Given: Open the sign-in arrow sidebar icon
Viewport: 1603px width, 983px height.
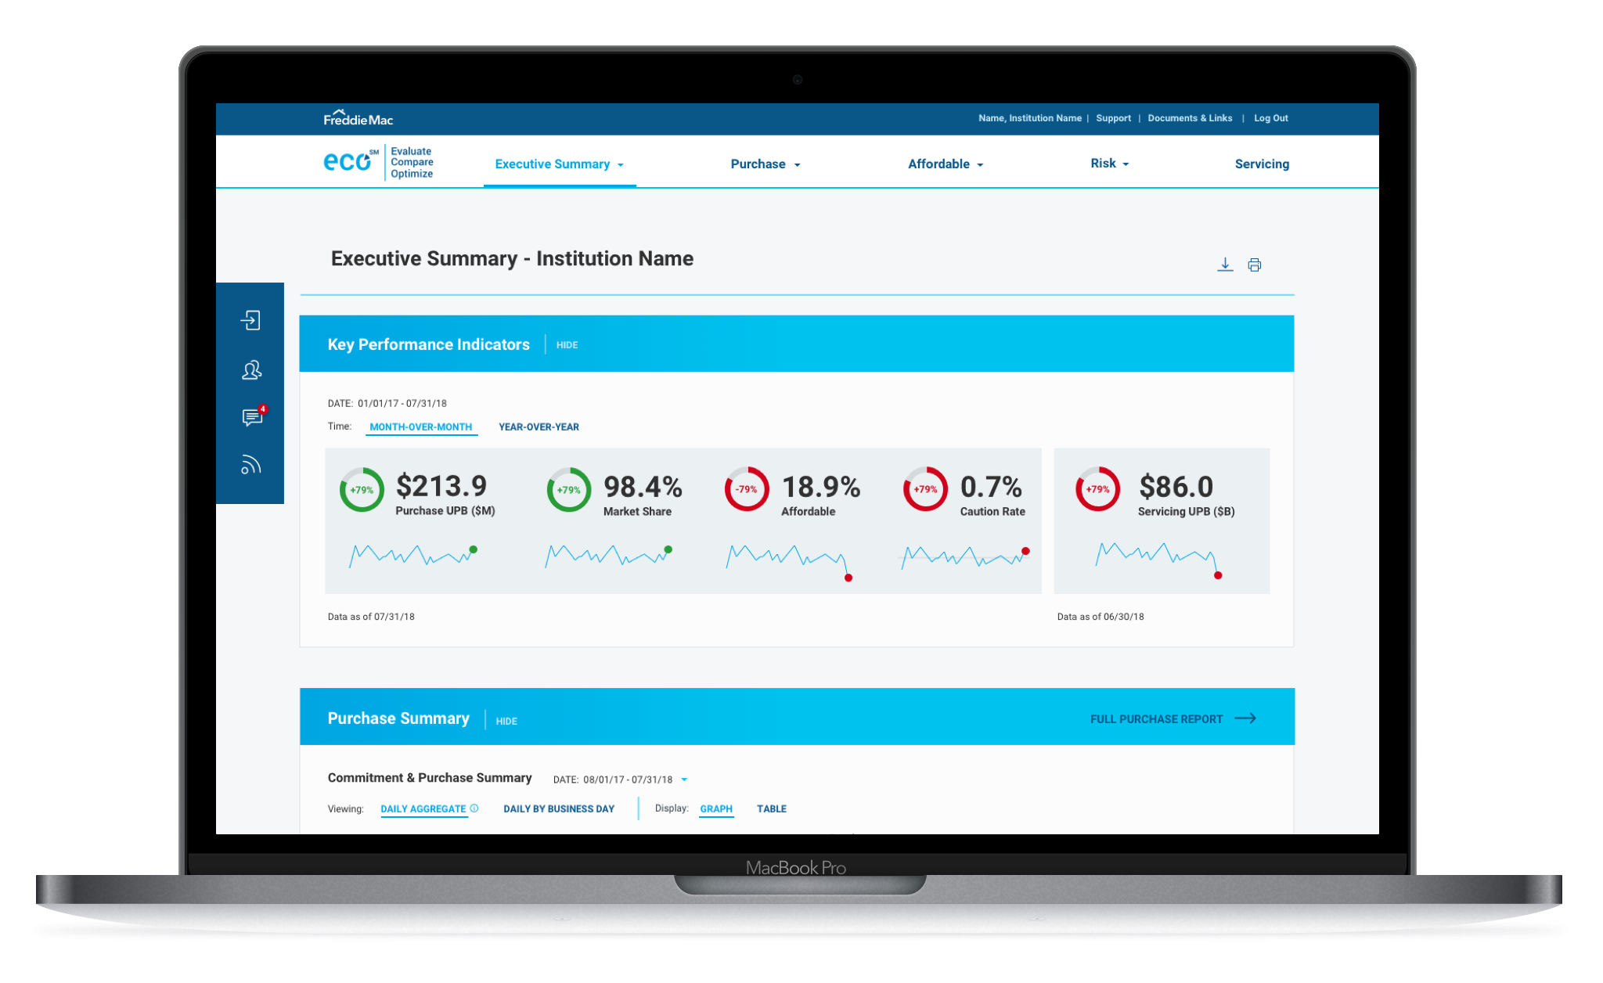Looking at the screenshot, I should (250, 320).
